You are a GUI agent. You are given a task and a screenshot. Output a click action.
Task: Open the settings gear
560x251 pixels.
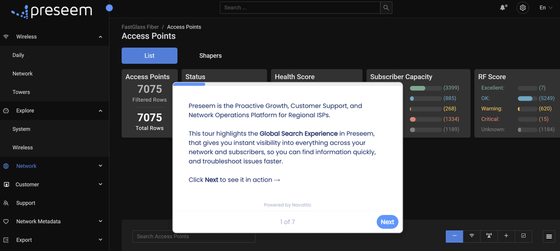[523, 7]
